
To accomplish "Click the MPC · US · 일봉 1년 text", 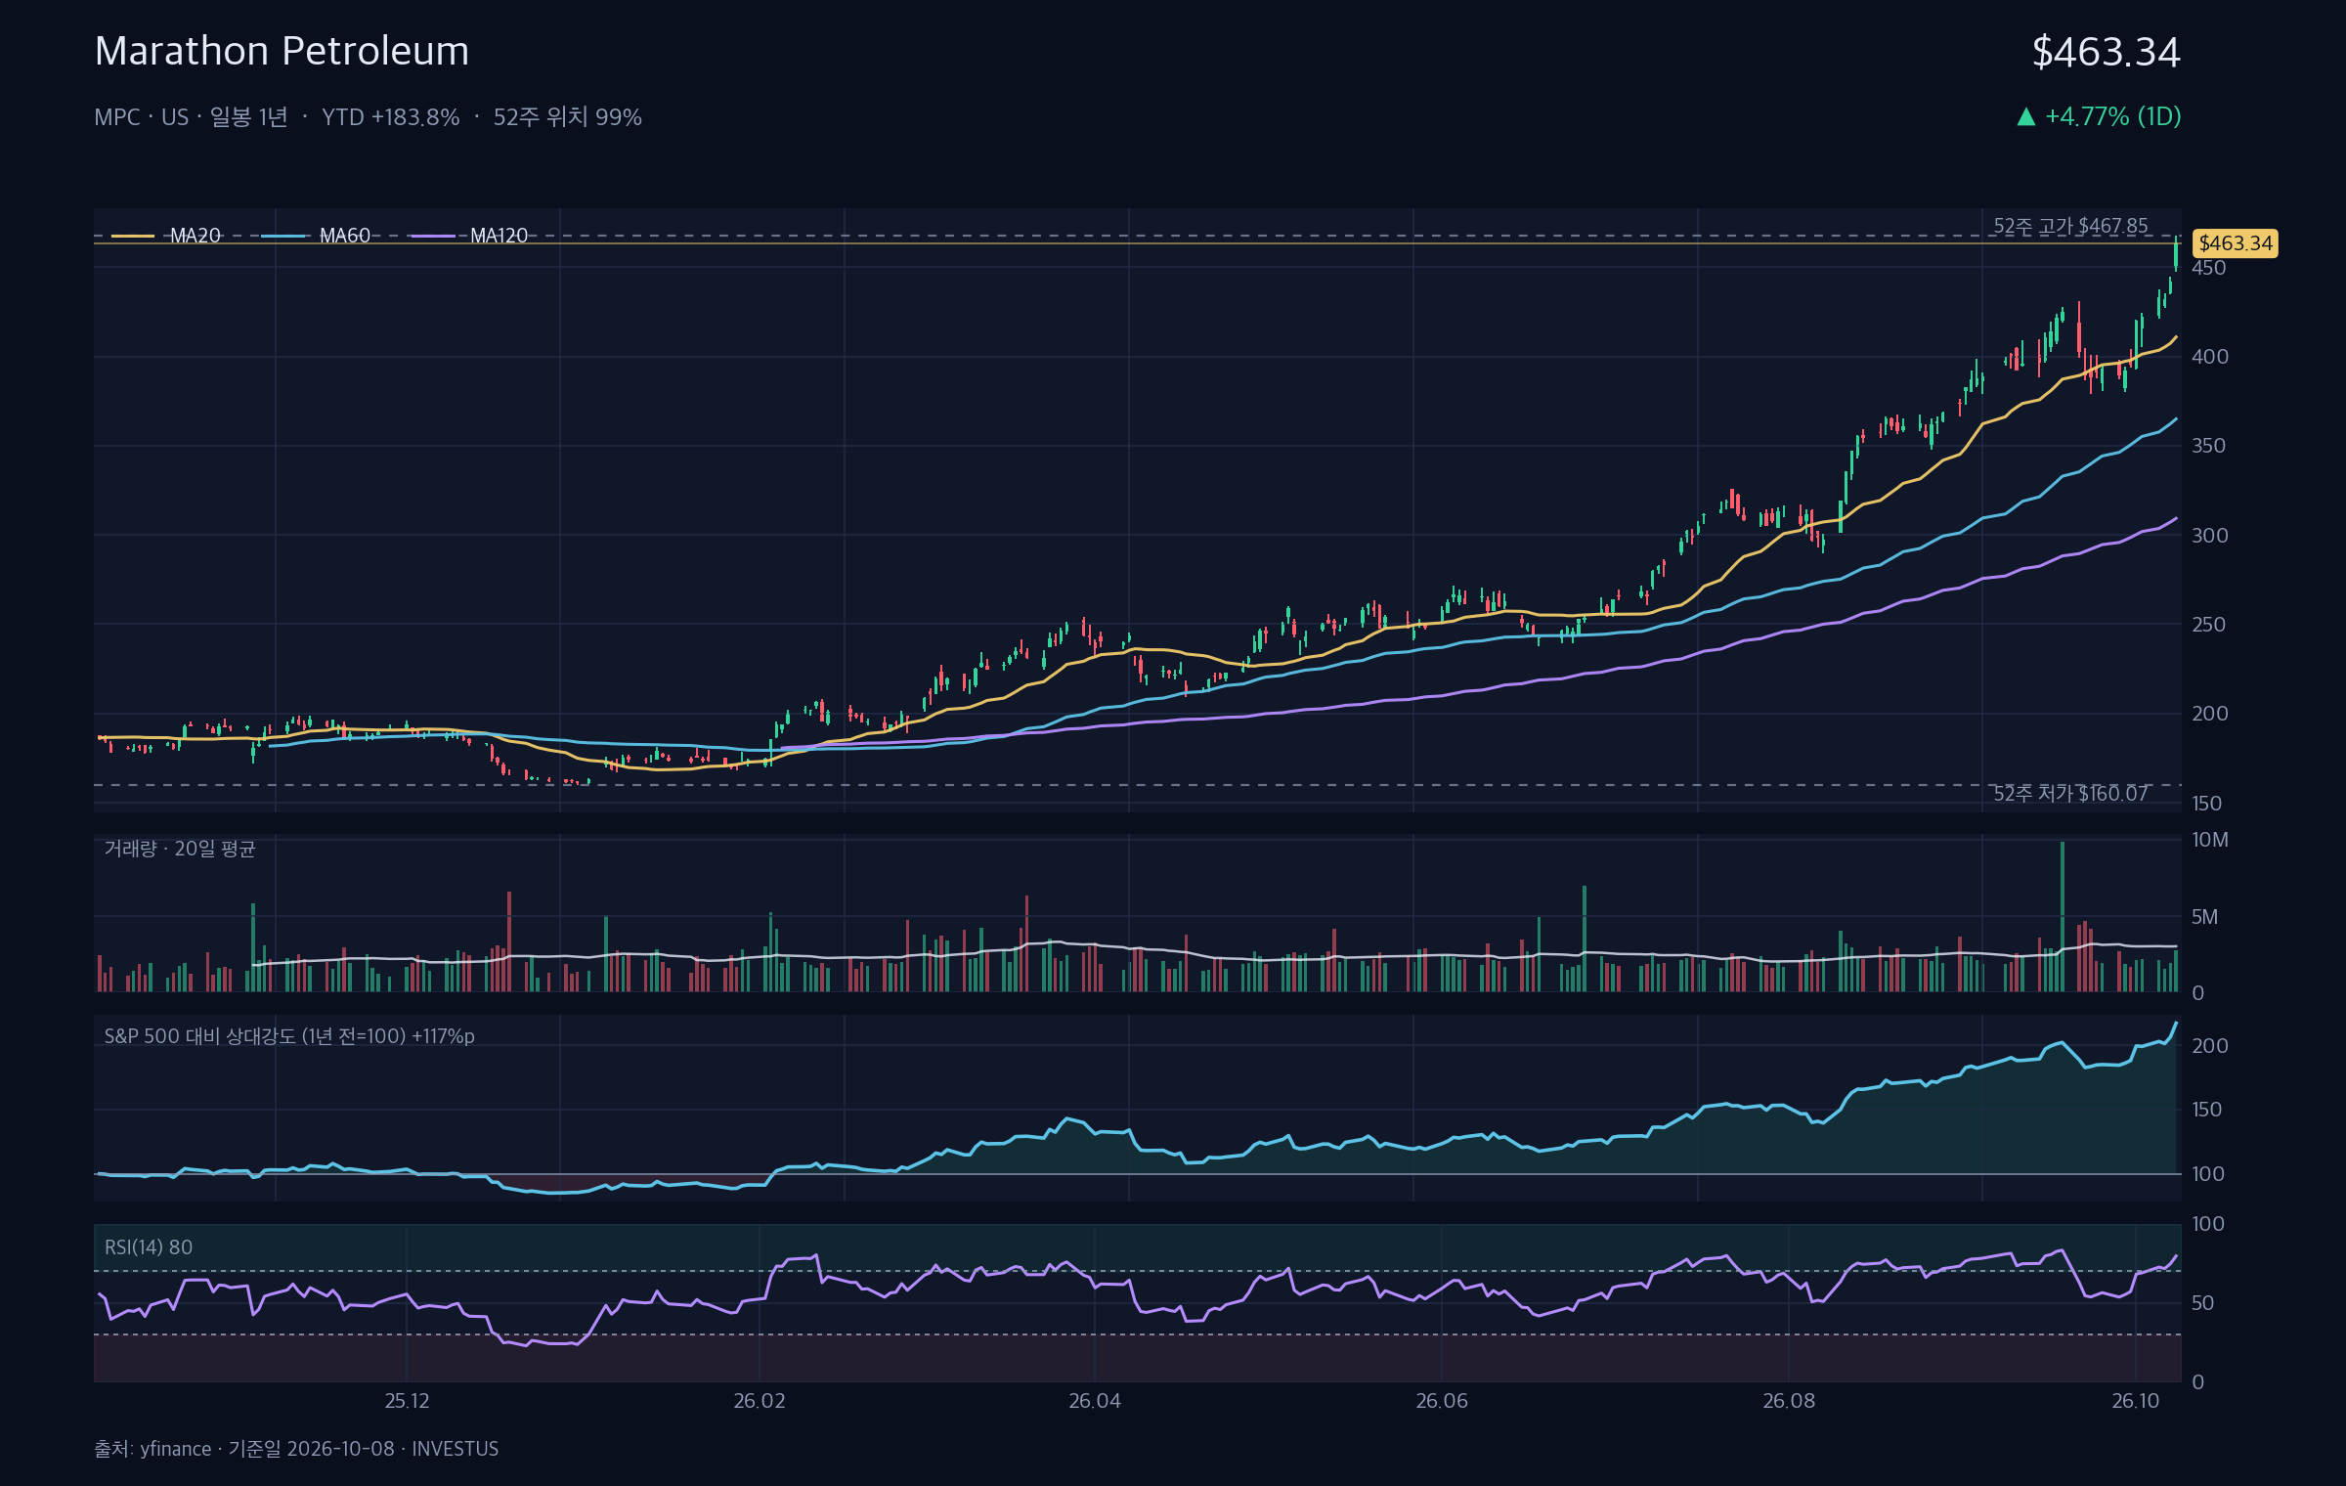I will click(191, 117).
